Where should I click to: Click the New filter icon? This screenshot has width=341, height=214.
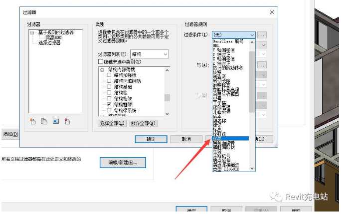coord(33,122)
